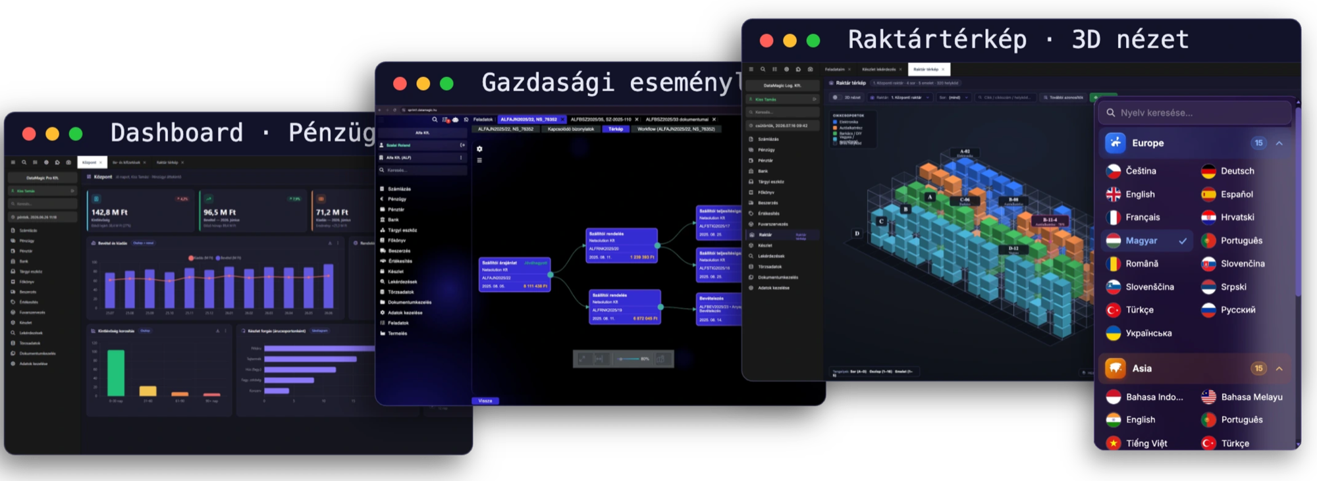Click További azonosítók button

pos(1063,97)
